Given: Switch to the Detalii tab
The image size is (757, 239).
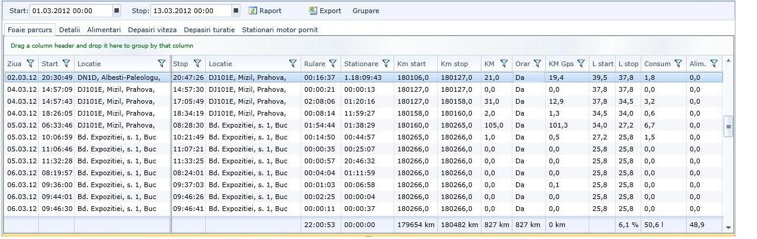Looking at the screenshot, I should coord(69,30).
